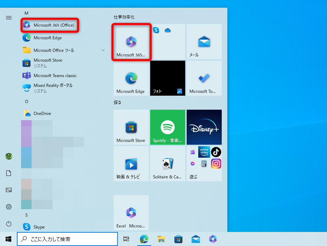Open the Microsoft To Do tile
Viewport: 327px width, 246px height.
(204, 78)
